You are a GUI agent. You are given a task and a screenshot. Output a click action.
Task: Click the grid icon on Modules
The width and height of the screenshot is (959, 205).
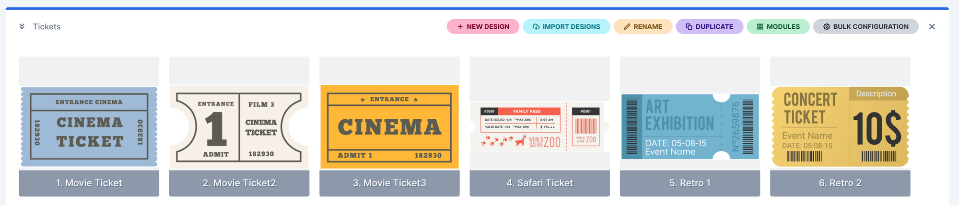(x=760, y=27)
